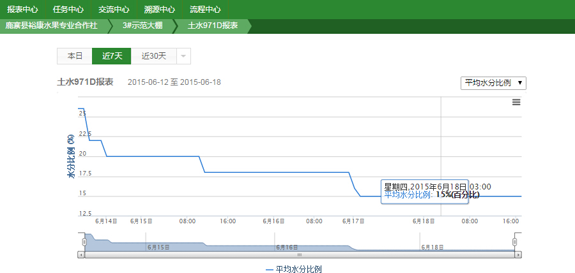
Task: Click the 鹿寨县裕康水果专业合作社 breadcrumb
Action: (x=51, y=26)
